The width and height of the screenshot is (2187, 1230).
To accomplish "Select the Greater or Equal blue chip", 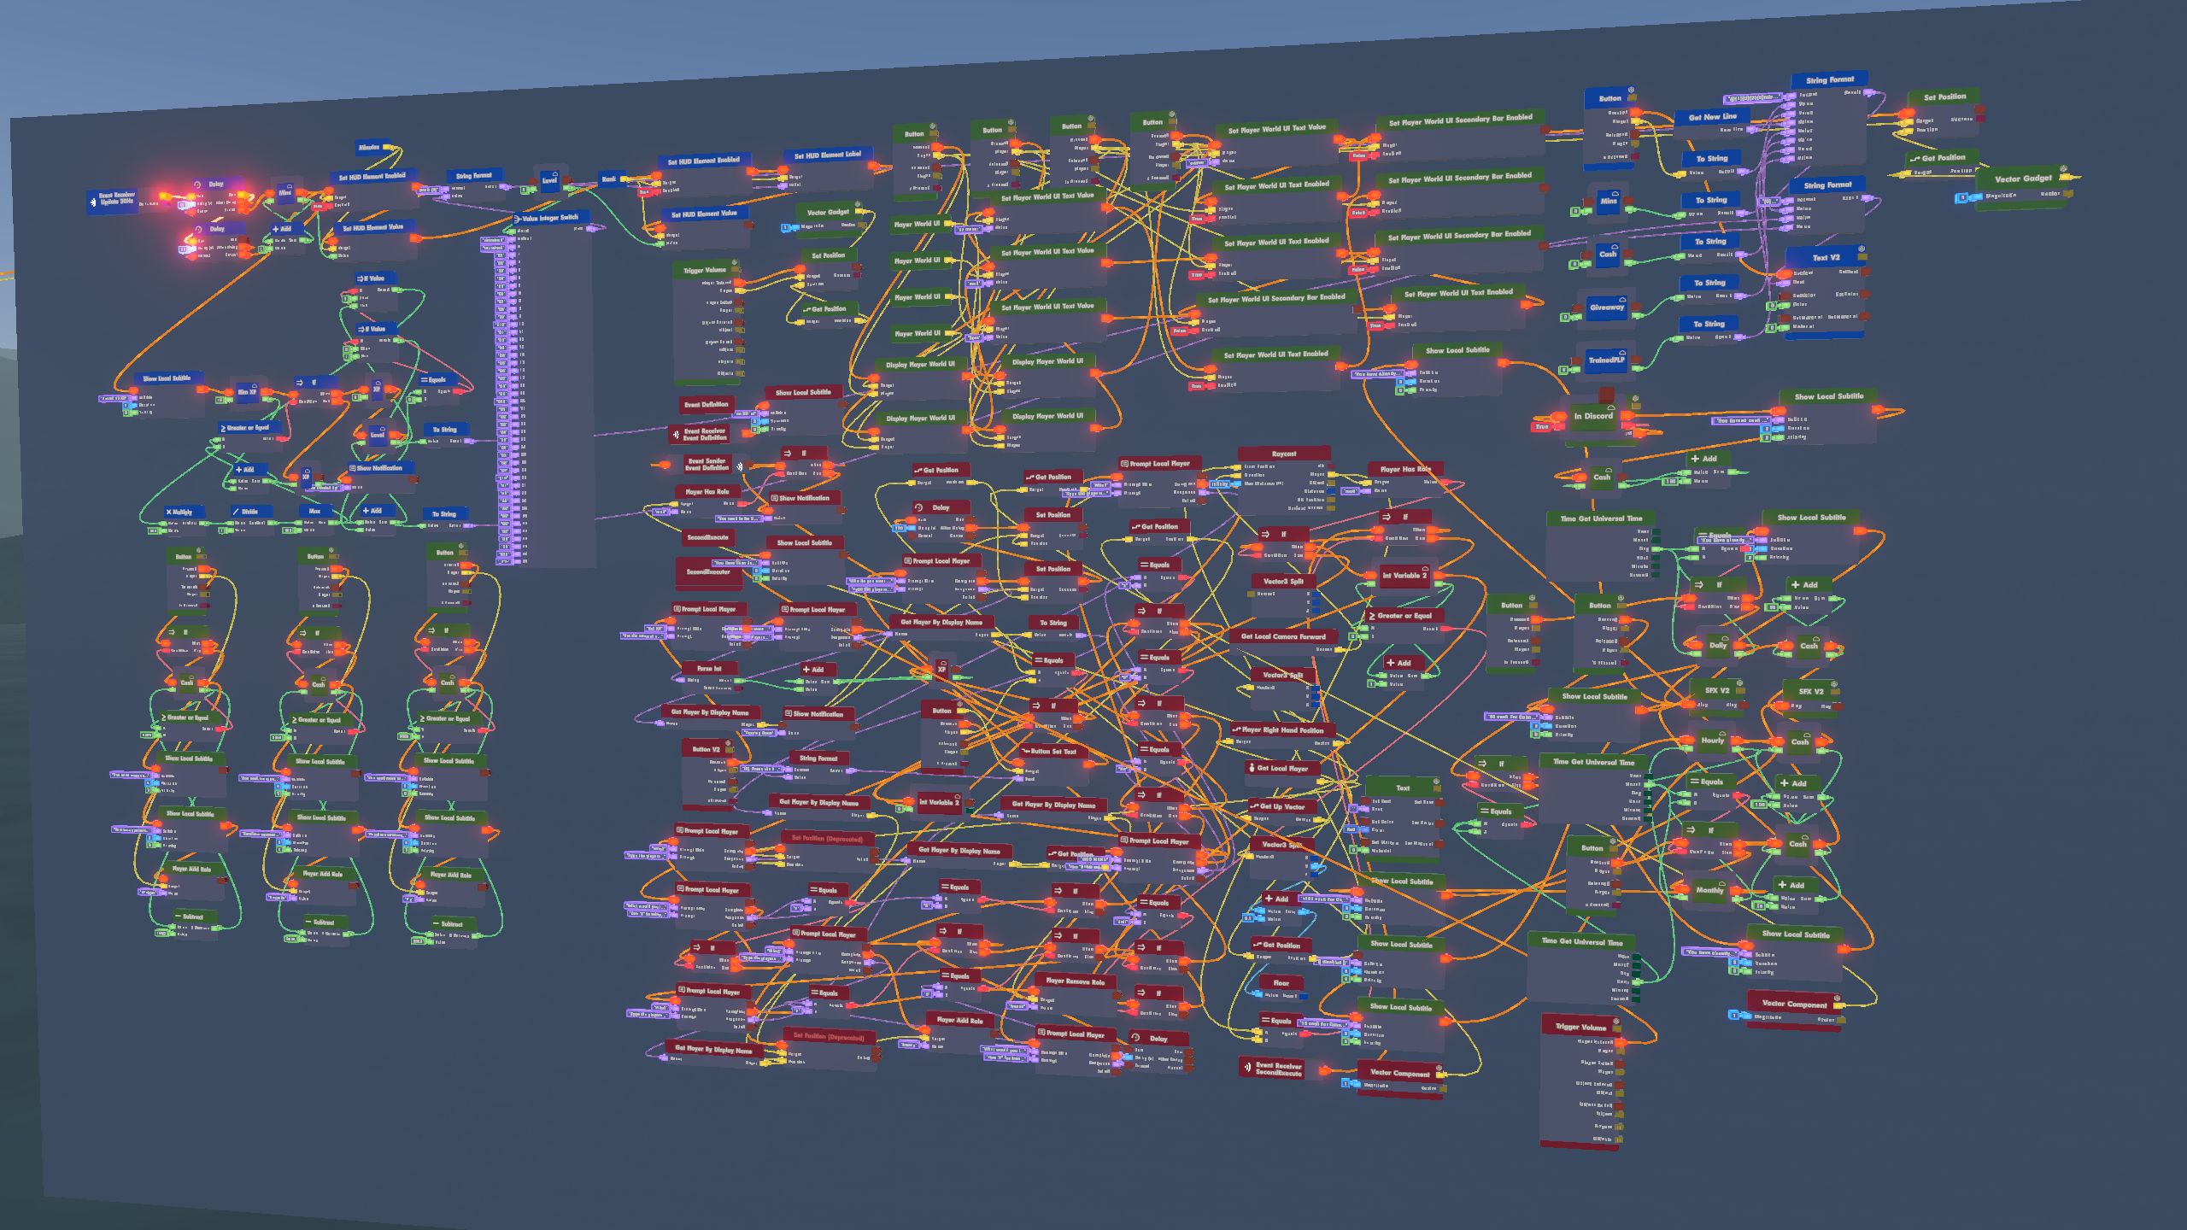I will coord(248,428).
